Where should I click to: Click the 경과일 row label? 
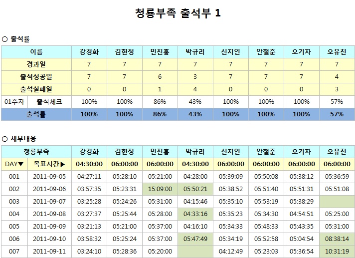point(36,64)
